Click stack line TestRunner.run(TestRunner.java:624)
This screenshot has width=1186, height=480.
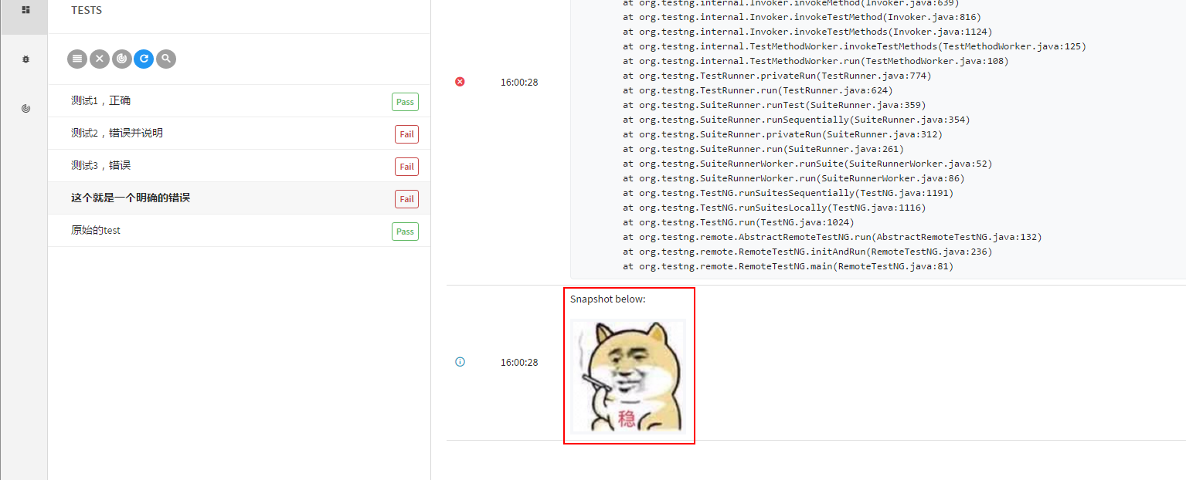[x=758, y=90]
